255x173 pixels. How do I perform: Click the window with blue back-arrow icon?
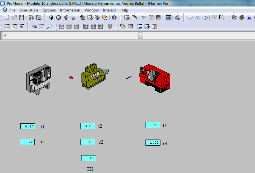pyautogui.click(x=140, y=26)
